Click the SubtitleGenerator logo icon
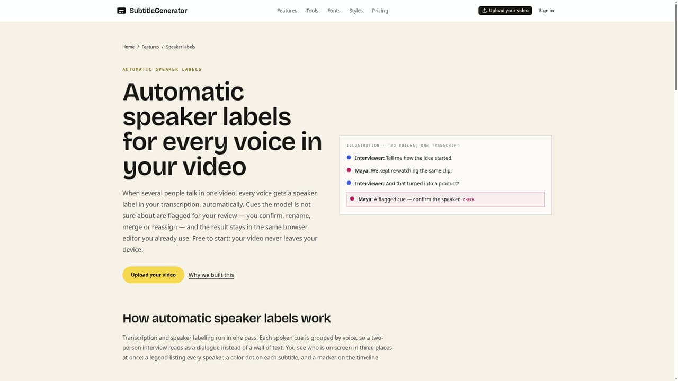The width and height of the screenshot is (678, 381). point(121,11)
